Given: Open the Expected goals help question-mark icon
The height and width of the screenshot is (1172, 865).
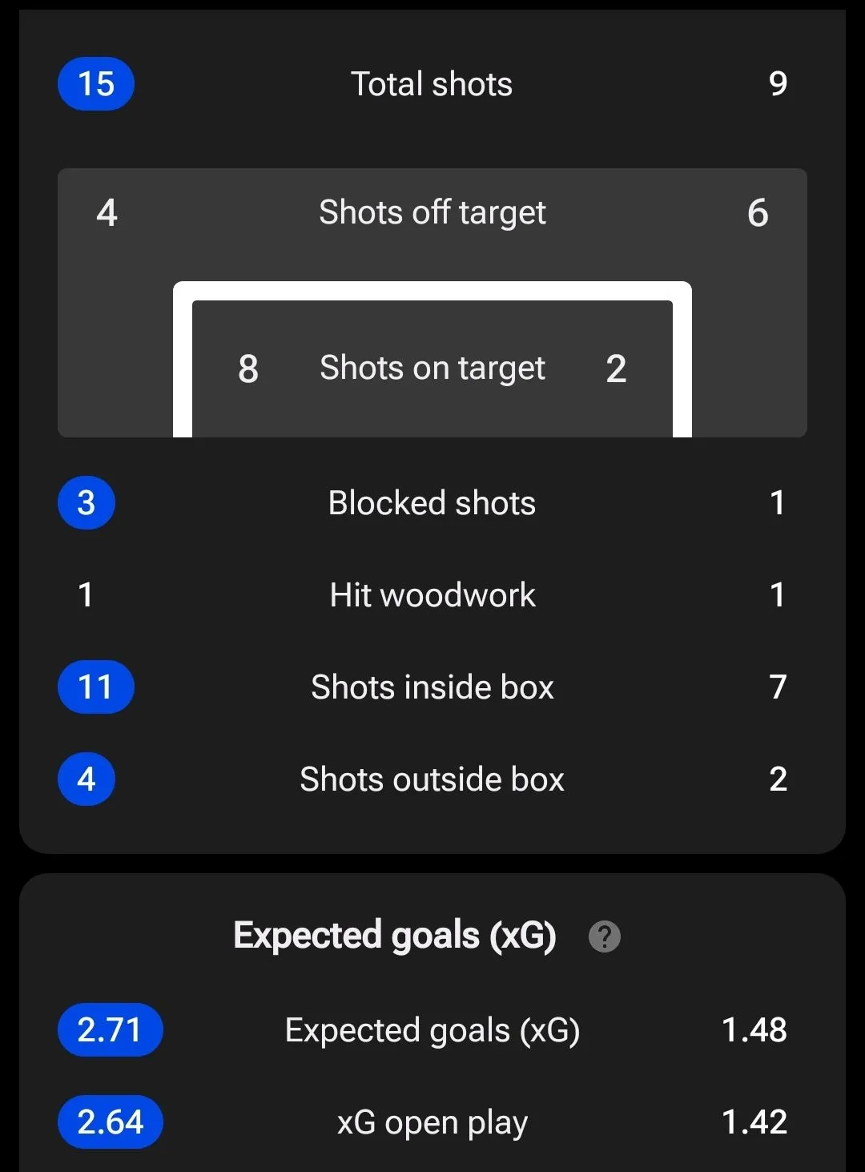Looking at the screenshot, I should pos(605,936).
